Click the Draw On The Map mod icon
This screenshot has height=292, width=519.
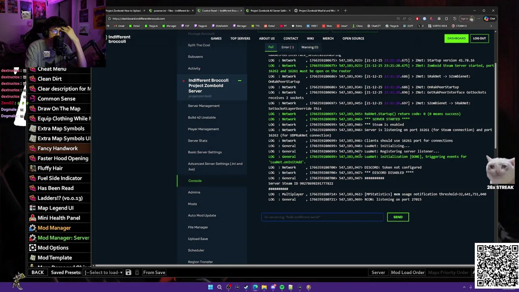(32, 109)
